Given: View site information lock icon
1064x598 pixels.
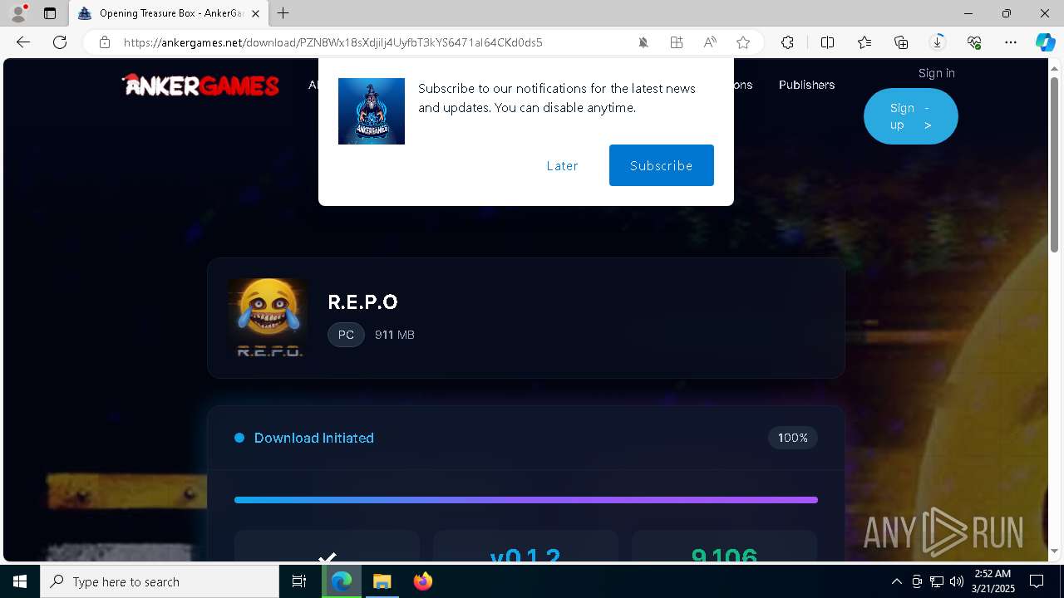Looking at the screenshot, I should pyautogui.click(x=105, y=42).
